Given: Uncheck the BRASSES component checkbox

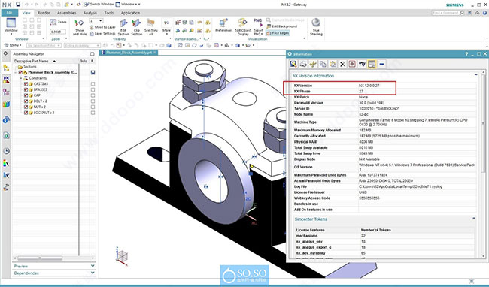Looking at the screenshot, I should 26,89.
